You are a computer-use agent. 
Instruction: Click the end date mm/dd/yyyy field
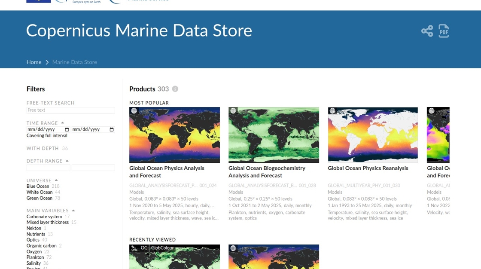93,130
